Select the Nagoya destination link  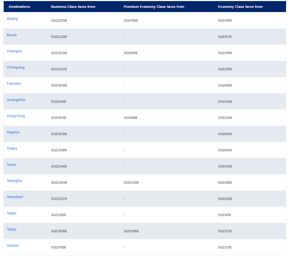pyautogui.click(x=13, y=132)
